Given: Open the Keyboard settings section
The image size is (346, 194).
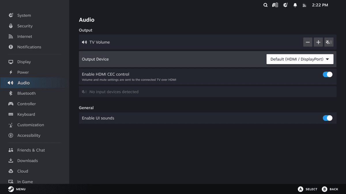Looking at the screenshot, I should tap(35, 114).
